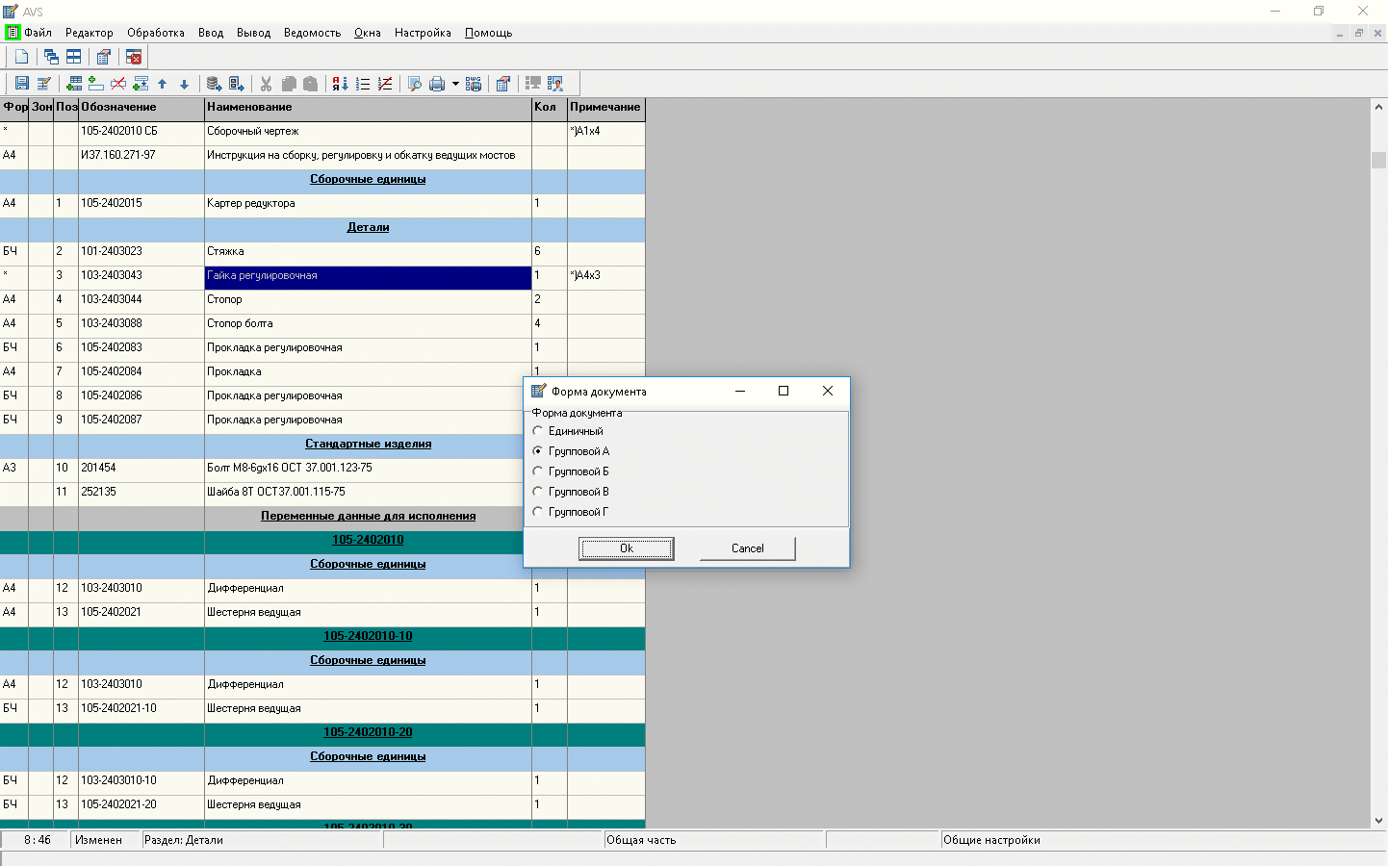Expand the print dropdown arrow
The image size is (1388, 866).
tap(455, 84)
